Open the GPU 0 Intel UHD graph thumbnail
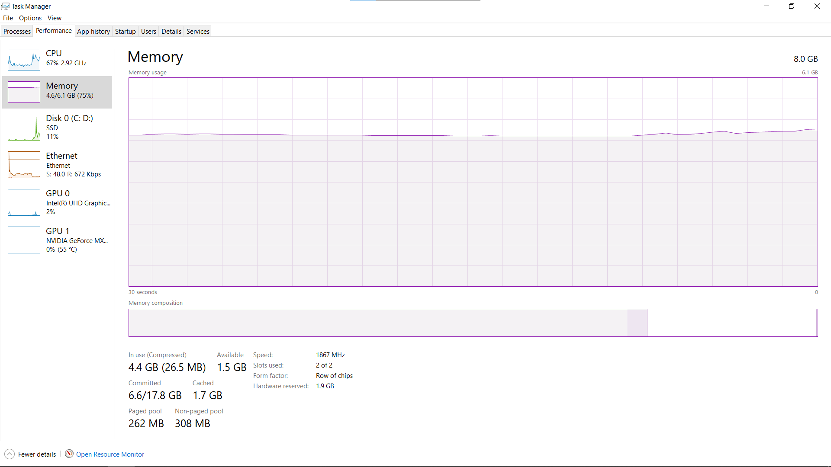831x467 pixels. (24, 202)
